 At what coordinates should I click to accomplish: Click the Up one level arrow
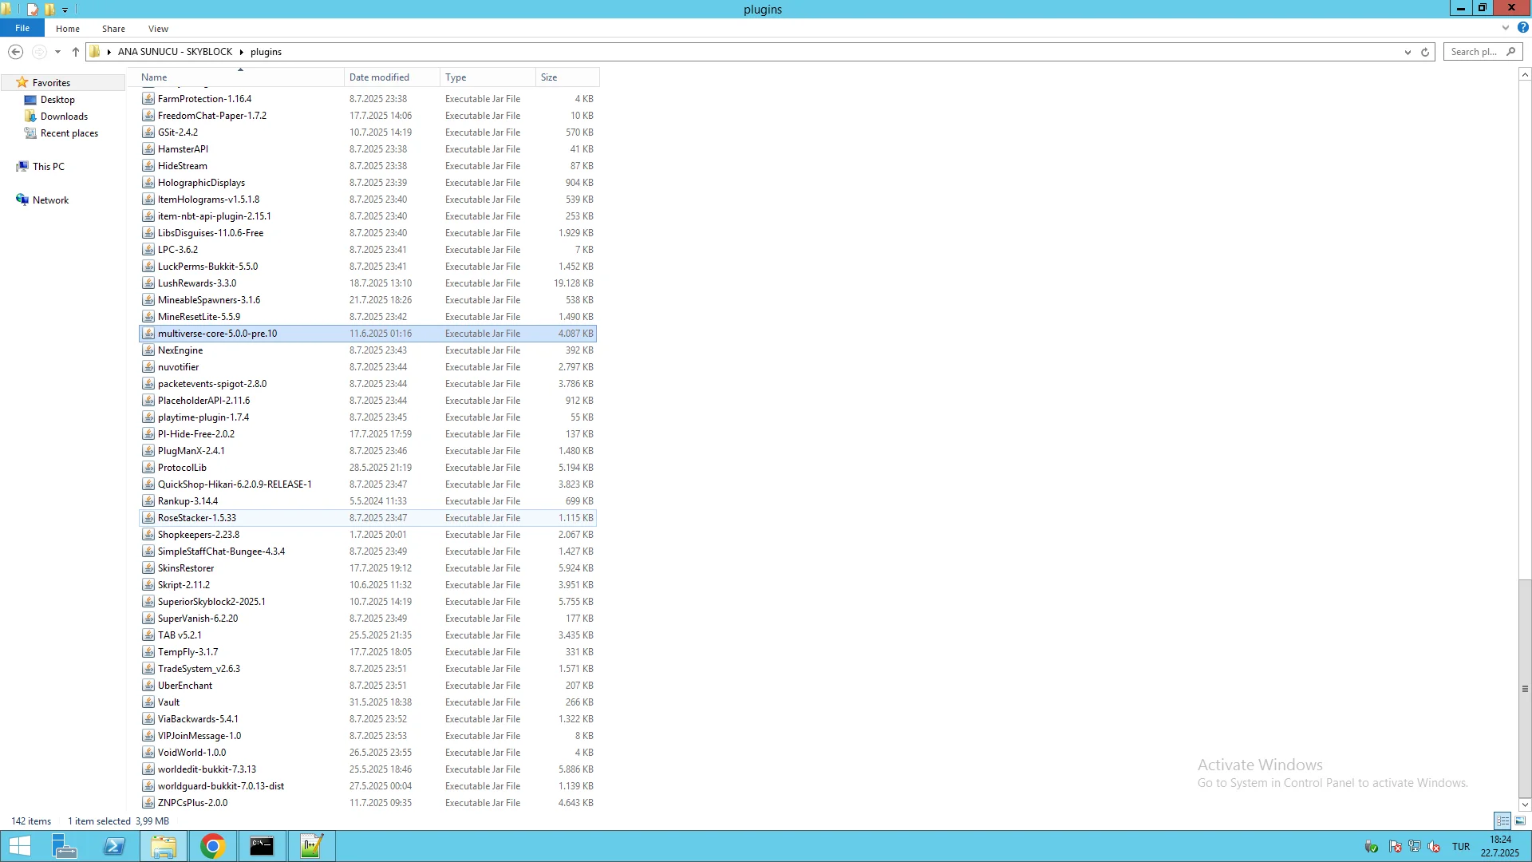[76, 52]
